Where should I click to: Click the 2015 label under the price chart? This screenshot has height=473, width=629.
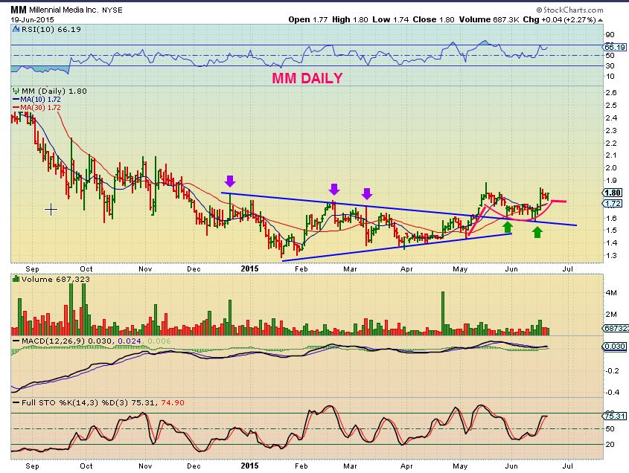point(249,268)
